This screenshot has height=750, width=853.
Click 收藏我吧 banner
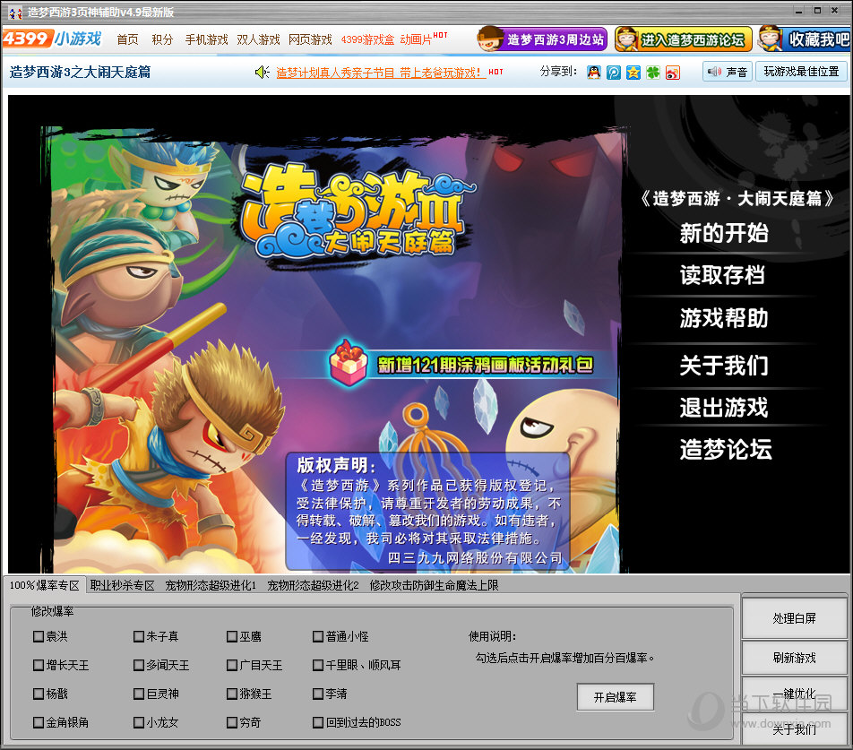point(806,39)
